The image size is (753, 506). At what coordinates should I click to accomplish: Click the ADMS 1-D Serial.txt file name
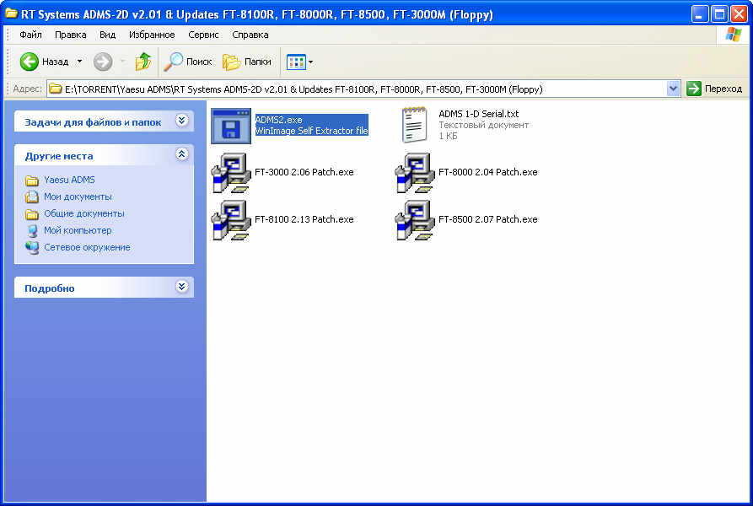tap(479, 114)
